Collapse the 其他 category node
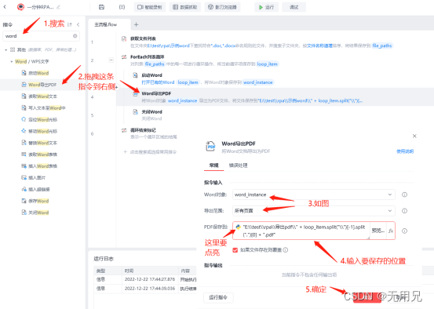This screenshot has height=309, width=434. coord(5,49)
